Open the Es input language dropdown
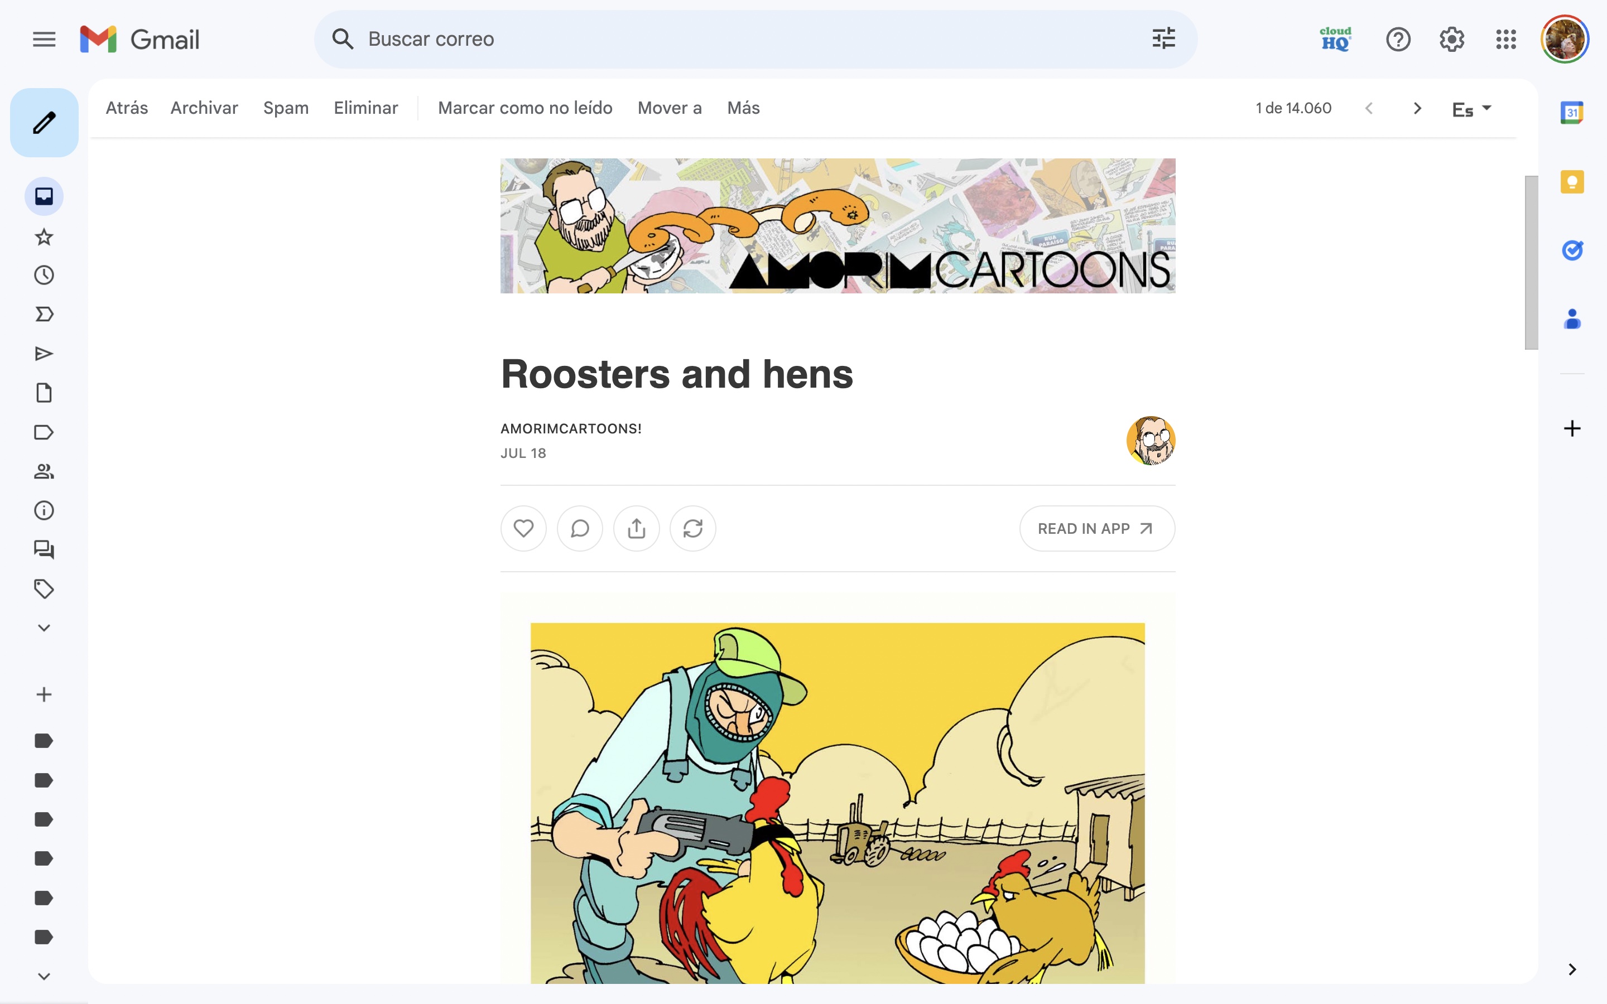 pyautogui.click(x=1471, y=108)
